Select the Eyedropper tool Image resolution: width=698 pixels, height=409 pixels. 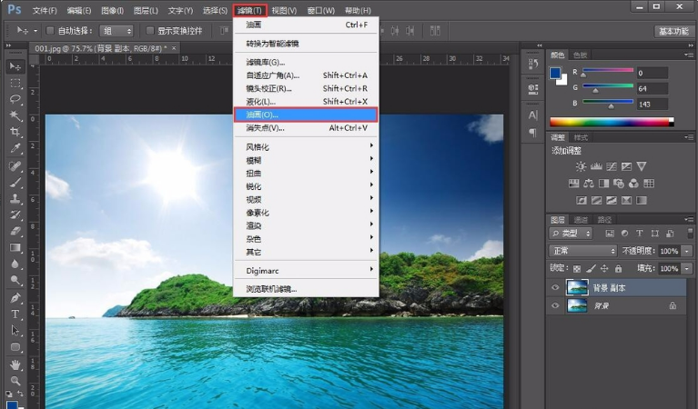[15, 148]
